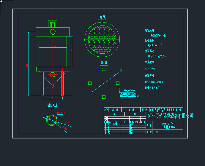Viewport: 205px width, 166px height.
Task: Select column header B in title block
Action: (x=135, y=114)
